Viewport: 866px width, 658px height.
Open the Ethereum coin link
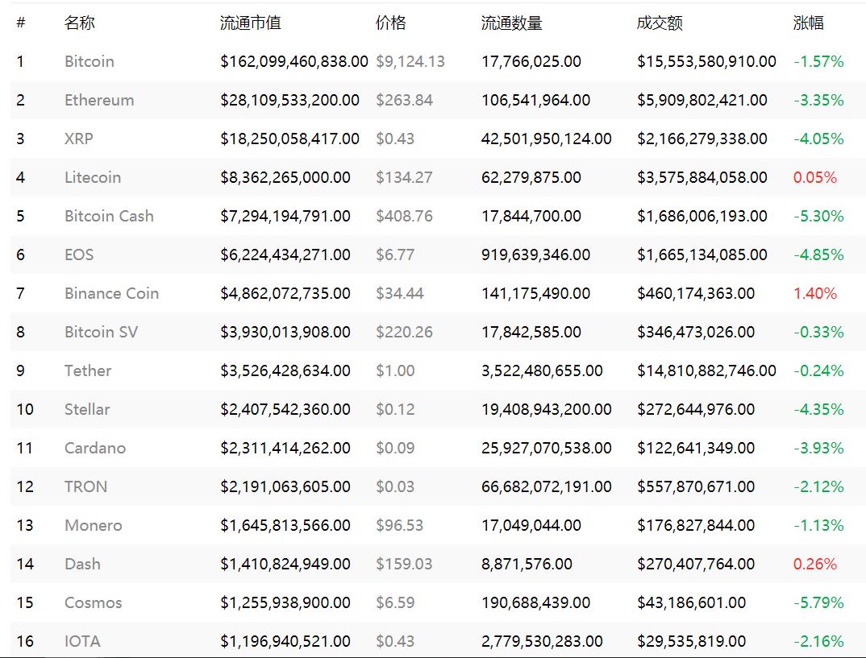click(99, 100)
